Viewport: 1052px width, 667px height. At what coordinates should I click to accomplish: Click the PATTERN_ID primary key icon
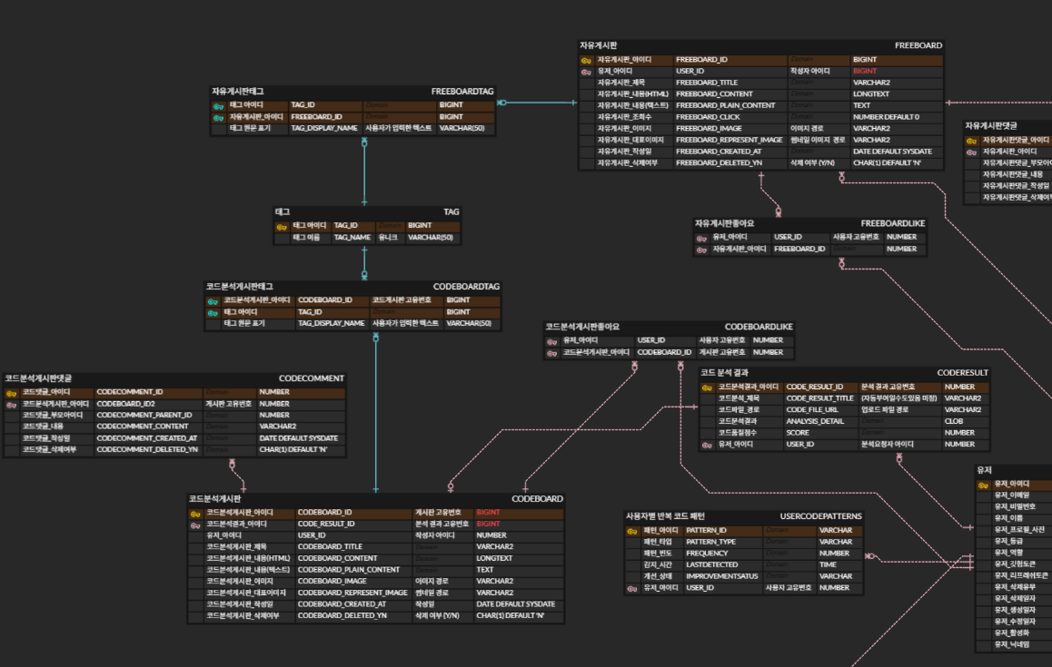click(632, 531)
